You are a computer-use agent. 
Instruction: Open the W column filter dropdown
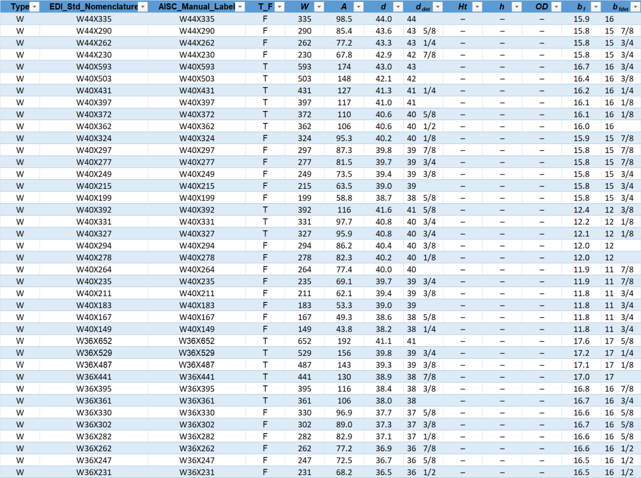318,7
